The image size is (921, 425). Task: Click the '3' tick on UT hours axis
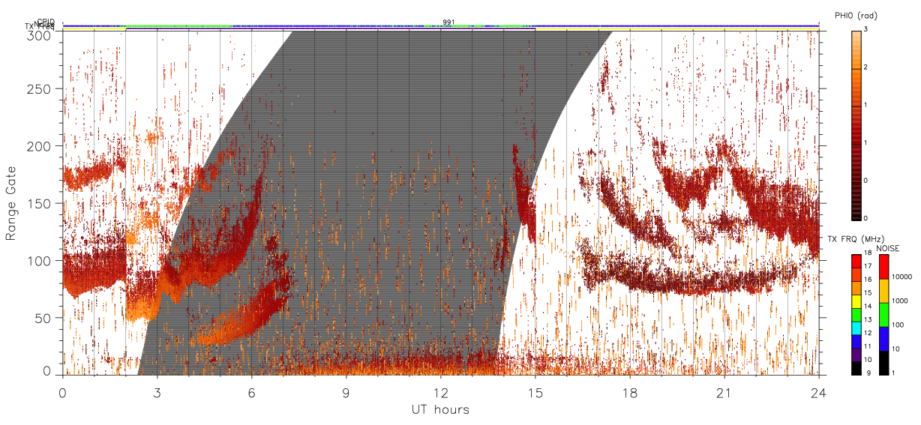157,392
